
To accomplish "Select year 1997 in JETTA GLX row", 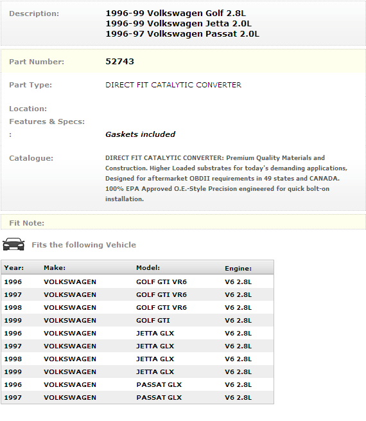I will coord(13,346).
